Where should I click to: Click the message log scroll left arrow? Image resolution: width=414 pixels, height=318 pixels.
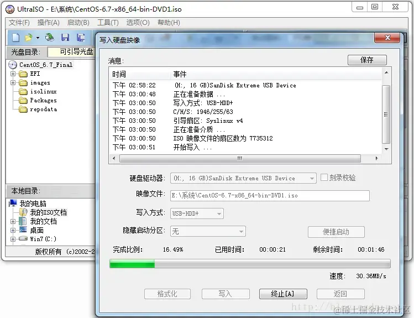tap(114, 159)
